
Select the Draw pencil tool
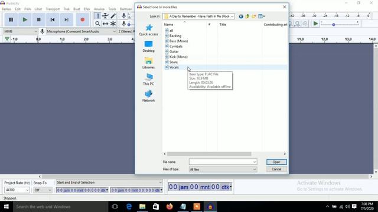click(x=113, y=16)
